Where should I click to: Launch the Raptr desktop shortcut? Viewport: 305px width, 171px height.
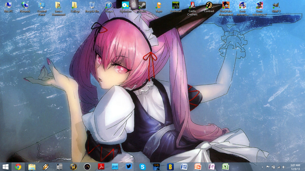tap(159, 7)
